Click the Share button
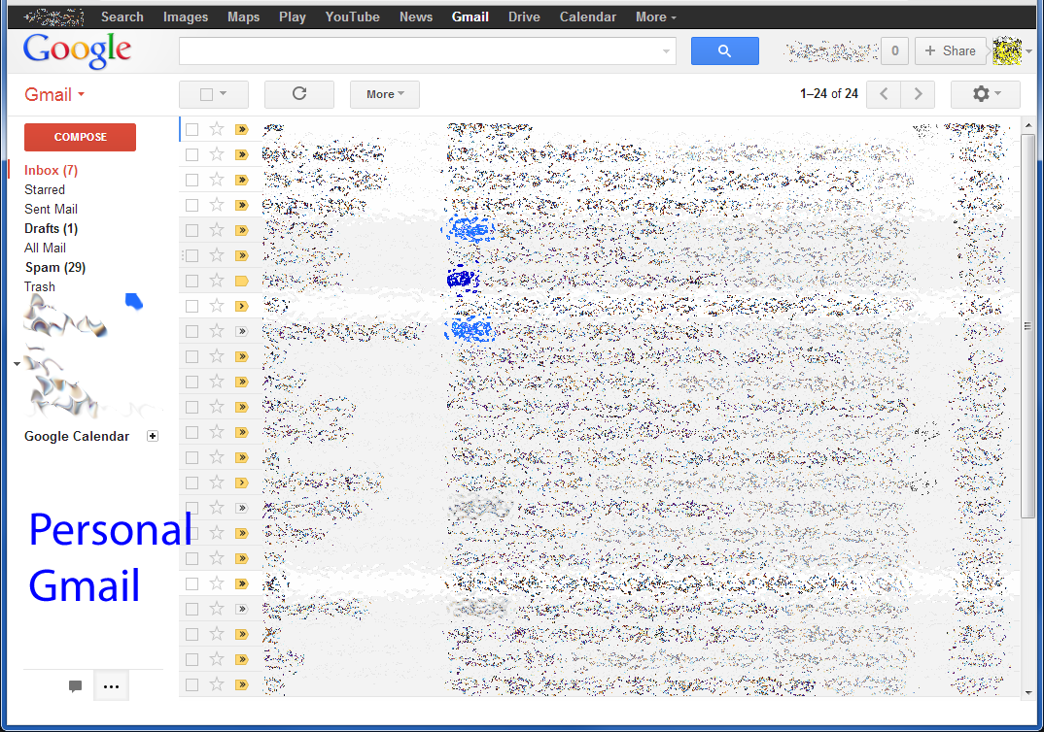Screen dimensions: 1044x732 pos(951,51)
